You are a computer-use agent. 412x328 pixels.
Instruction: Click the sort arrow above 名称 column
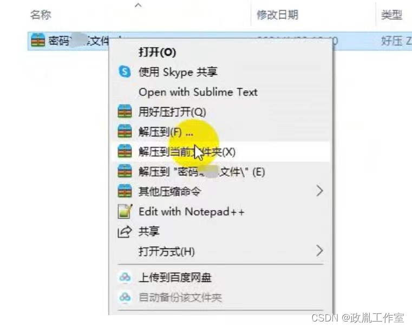[x=138, y=5]
